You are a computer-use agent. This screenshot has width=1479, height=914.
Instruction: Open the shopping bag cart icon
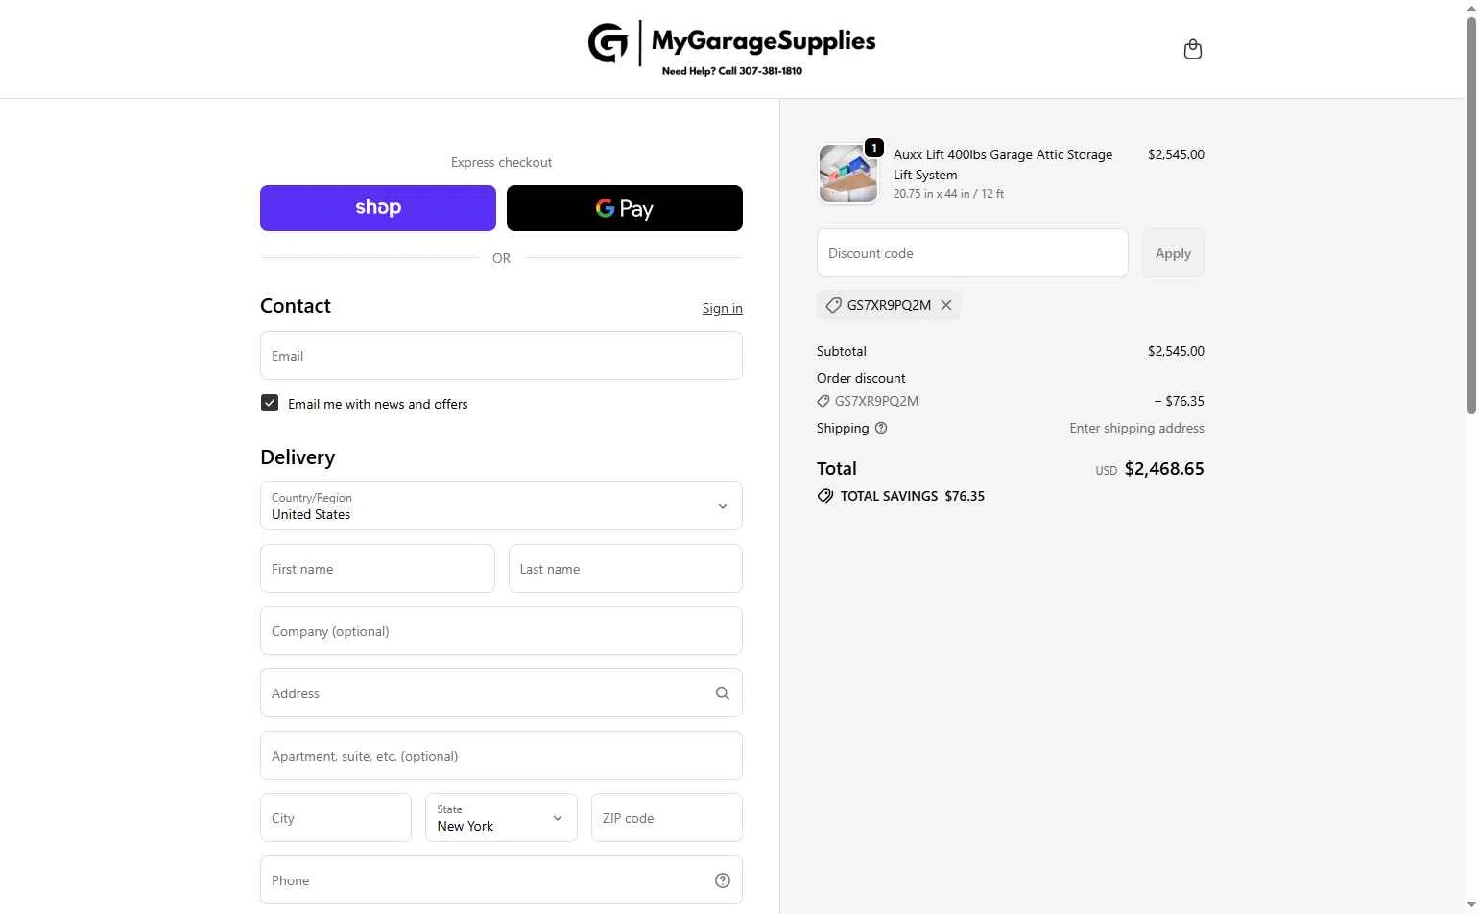(x=1193, y=49)
